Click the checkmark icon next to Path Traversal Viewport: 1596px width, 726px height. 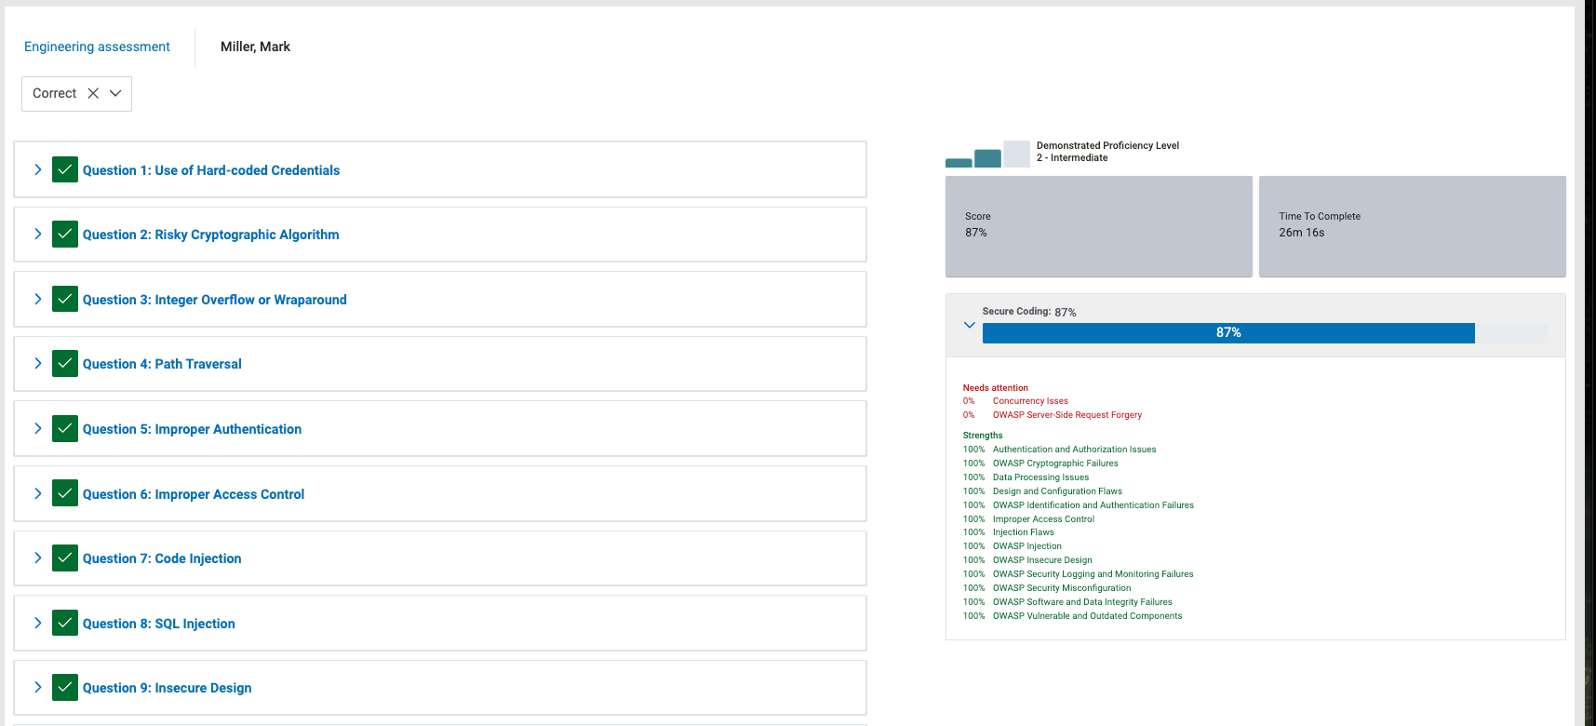click(65, 364)
